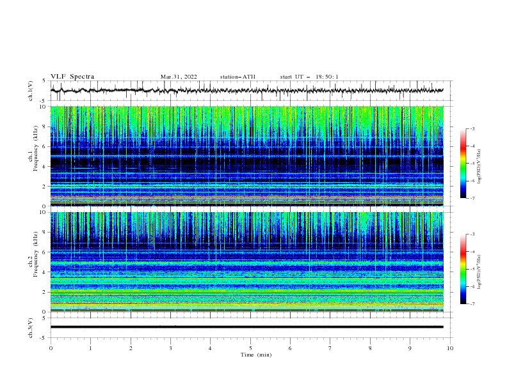
Task: Click the ch.2 color bar "log(PSD)(V²/Hz)" label
Action: pos(479,272)
